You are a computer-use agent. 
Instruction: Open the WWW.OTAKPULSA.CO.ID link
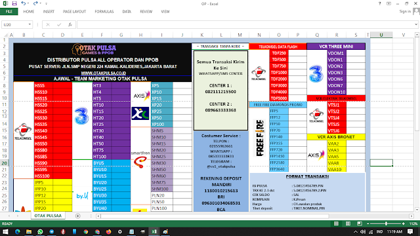pyautogui.click(x=104, y=73)
